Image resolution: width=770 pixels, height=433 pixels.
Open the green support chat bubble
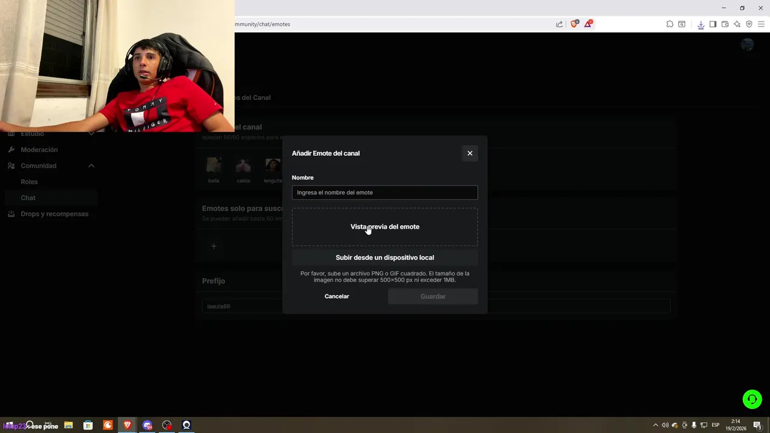tap(752, 399)
